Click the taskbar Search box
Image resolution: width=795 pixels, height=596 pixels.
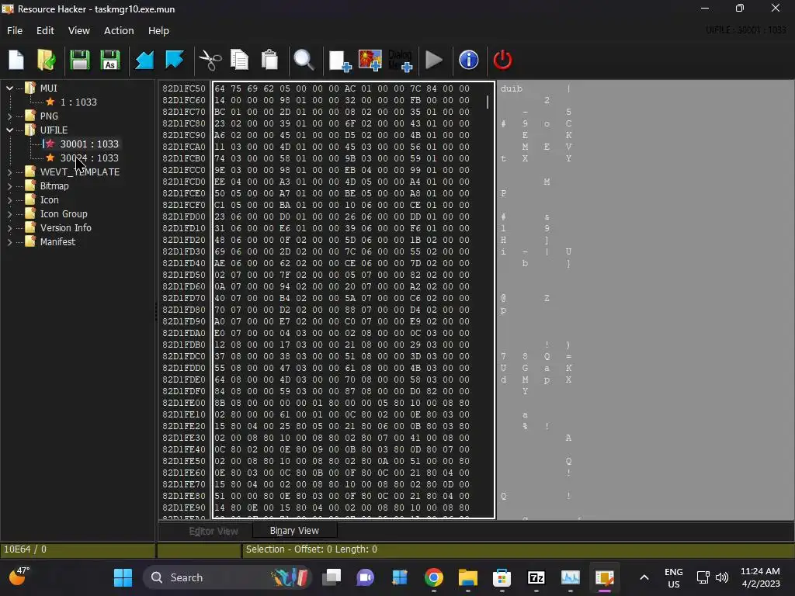click(x=227, y=577)
